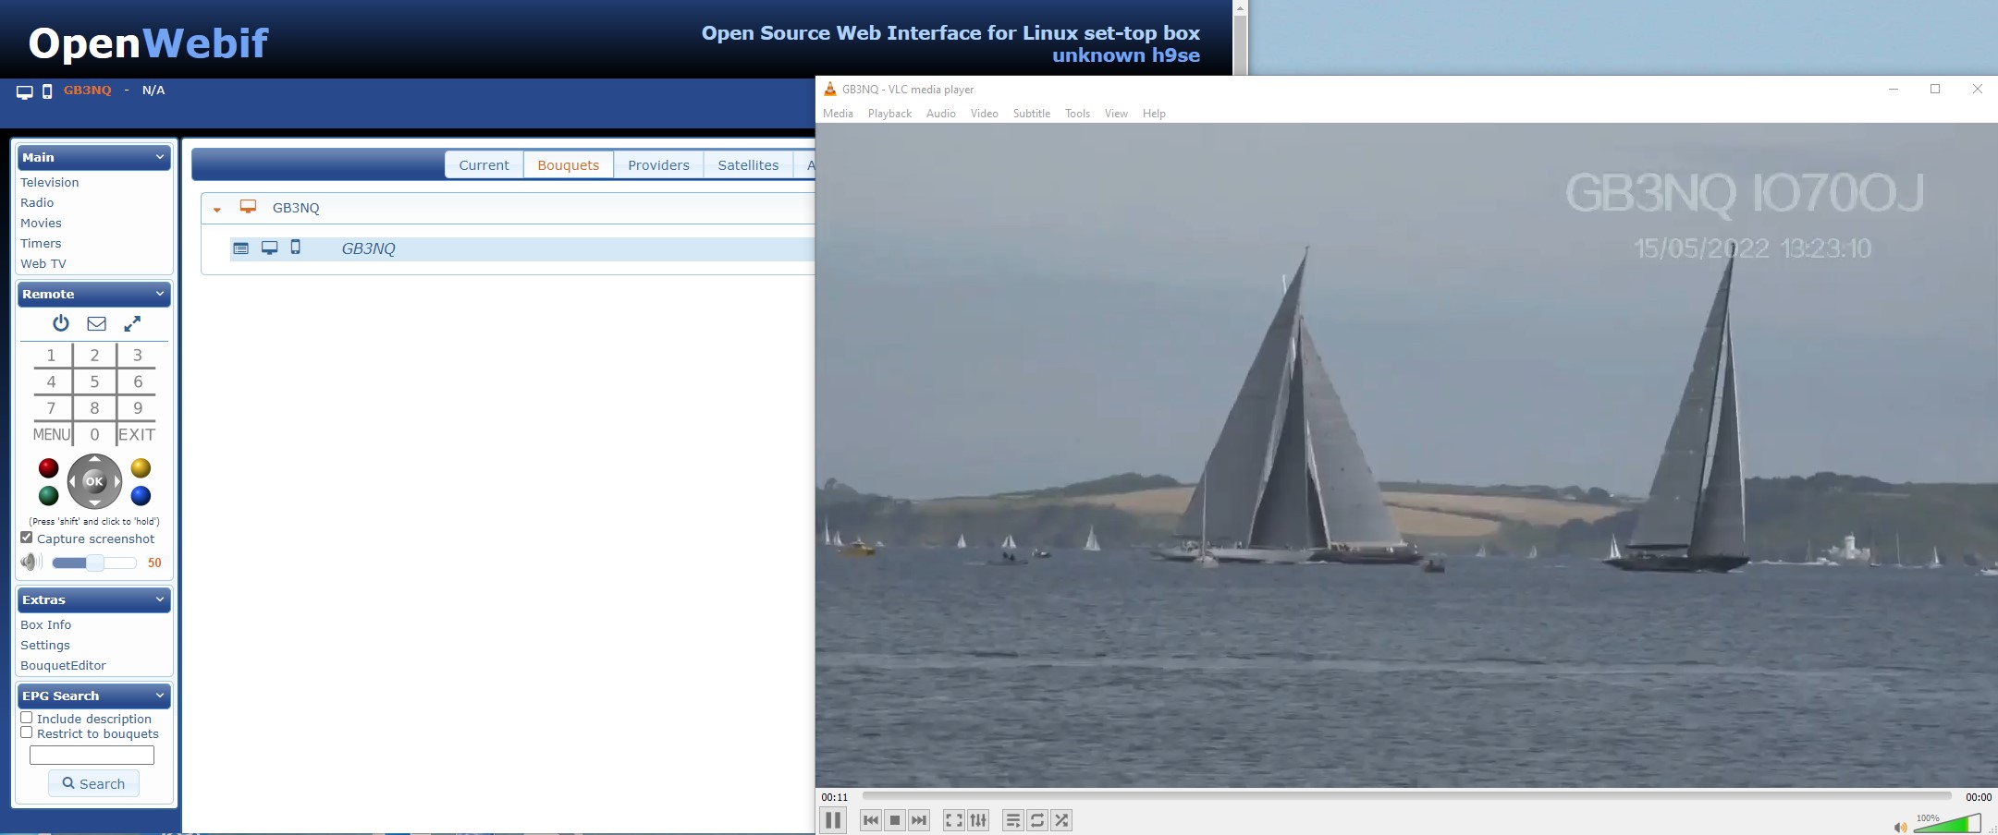Open the BouquetEditor link
This screenshot has height=835, width=1998.
point(63,665)
